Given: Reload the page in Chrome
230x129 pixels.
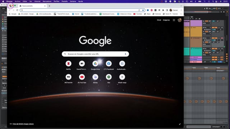Looking at the screenshot, I should click(x=17, y=10).
